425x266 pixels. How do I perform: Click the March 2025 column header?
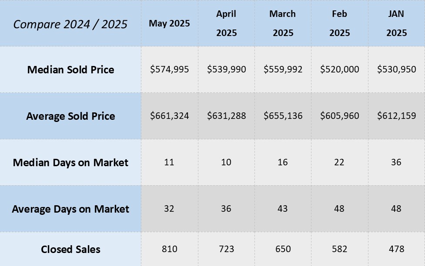[283, 23]
